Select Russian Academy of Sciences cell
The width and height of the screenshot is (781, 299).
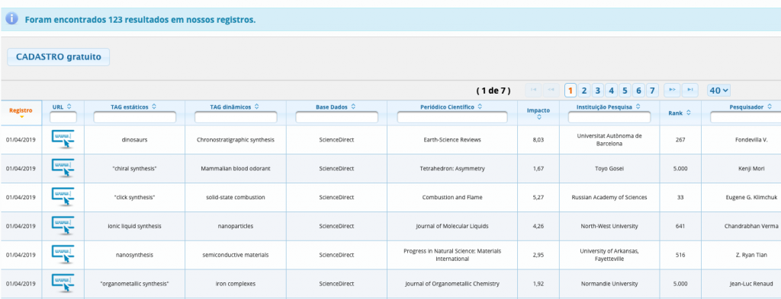609,197
